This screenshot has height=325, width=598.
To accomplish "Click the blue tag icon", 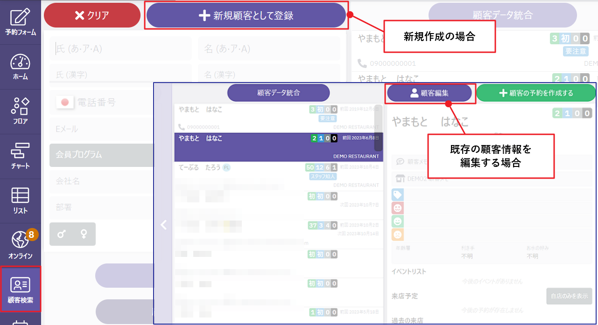I will coord(398,194).
